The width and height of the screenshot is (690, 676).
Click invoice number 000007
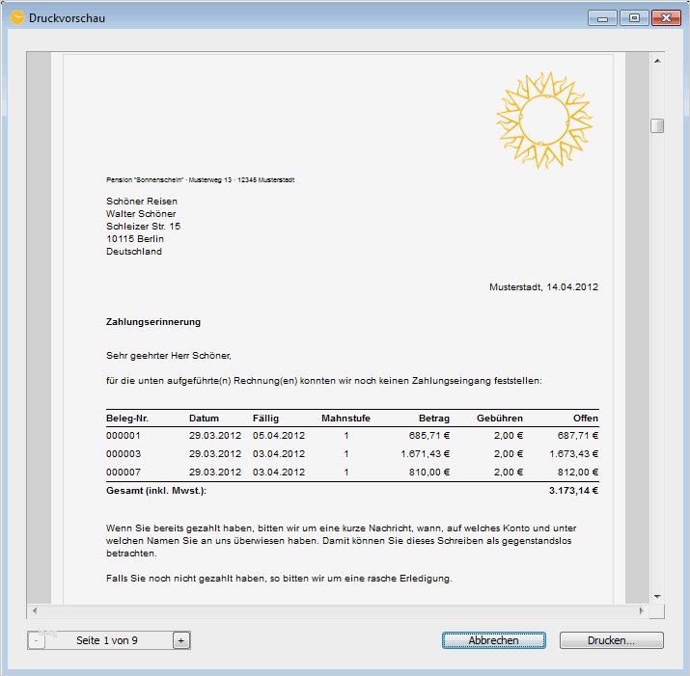click(124, 473)
